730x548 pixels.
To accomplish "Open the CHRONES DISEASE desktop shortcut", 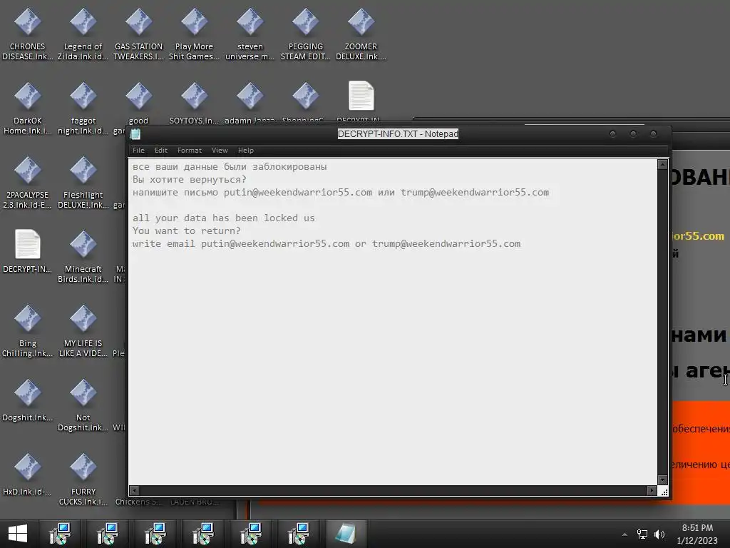I will [x=28, y=35].
